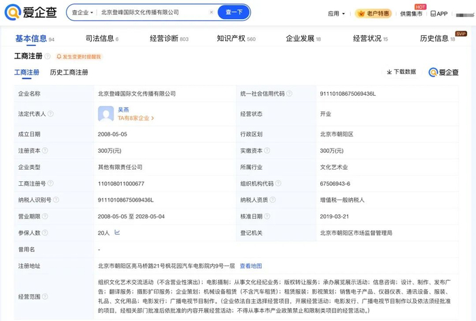Open the 查企业 search type dropdown
This screenshot has height=321, width=476.
click(82, 12)
